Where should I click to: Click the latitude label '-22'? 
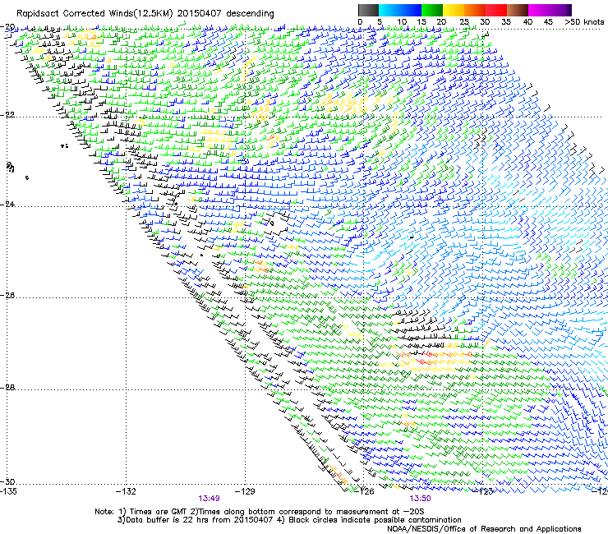point(8,115)
